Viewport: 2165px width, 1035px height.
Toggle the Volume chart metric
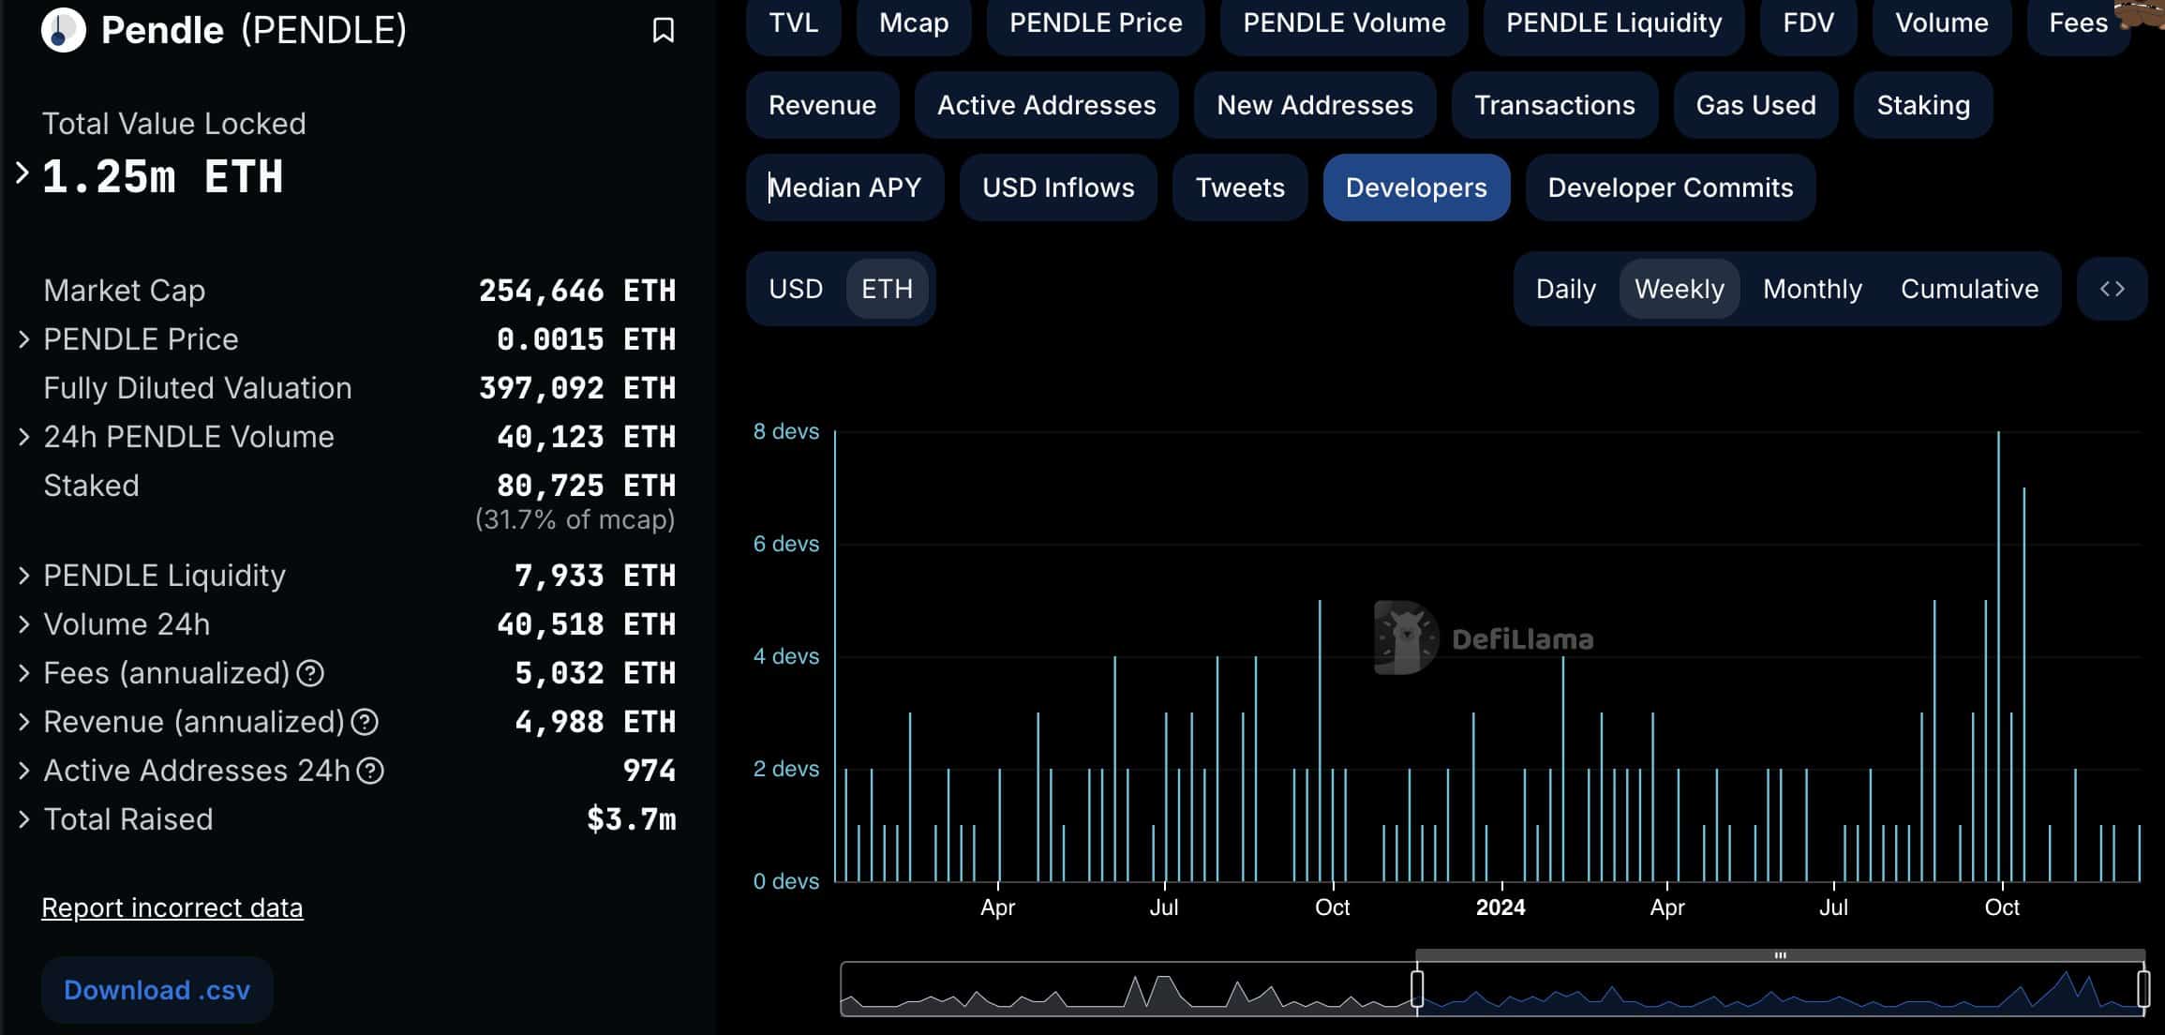coord(1942,23)
